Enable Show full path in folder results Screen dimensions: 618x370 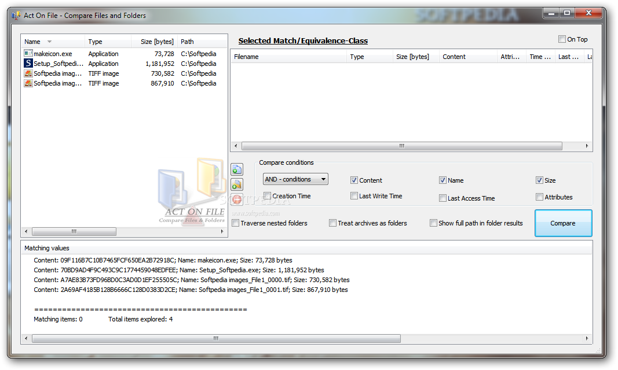tap(433, 223)
